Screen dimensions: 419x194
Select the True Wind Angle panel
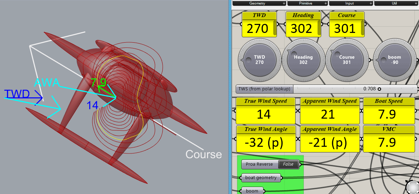pos(265,139)
